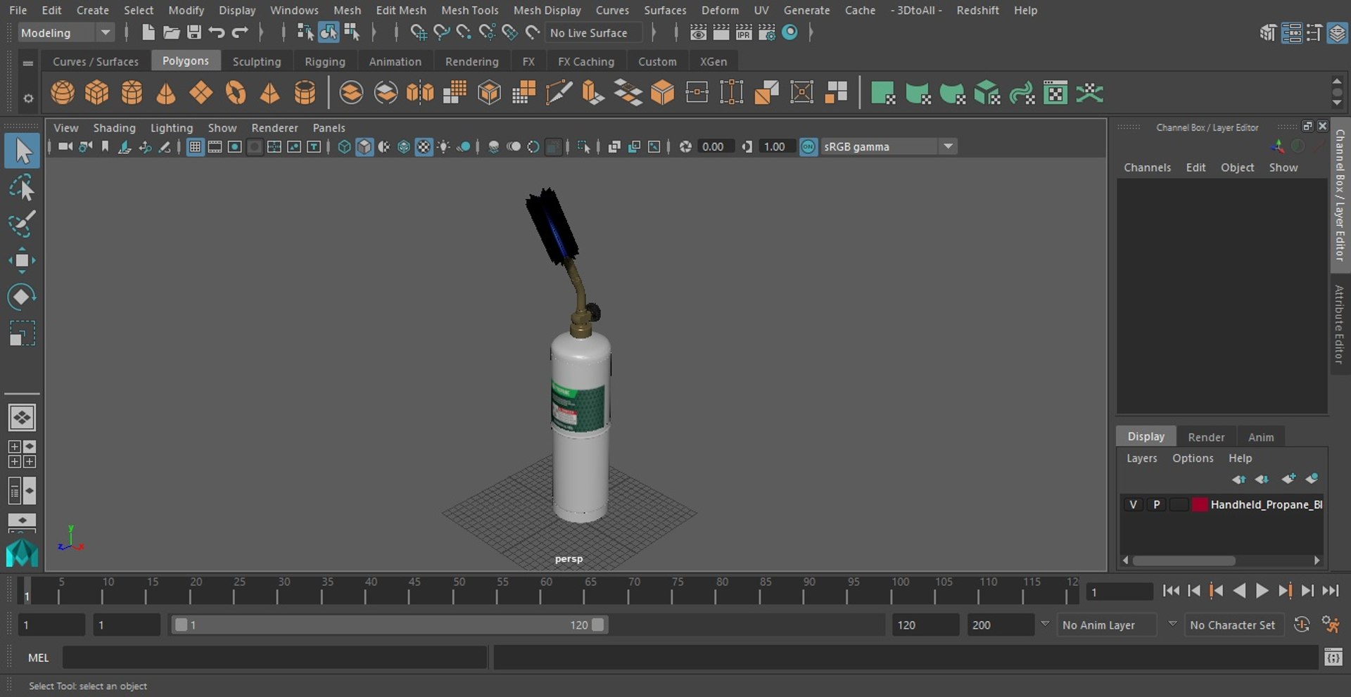This screenshot has width=1351, height=697.
Task: Toggle textured display in viewport
Action: pyautogui.click(x=424, y=146)
